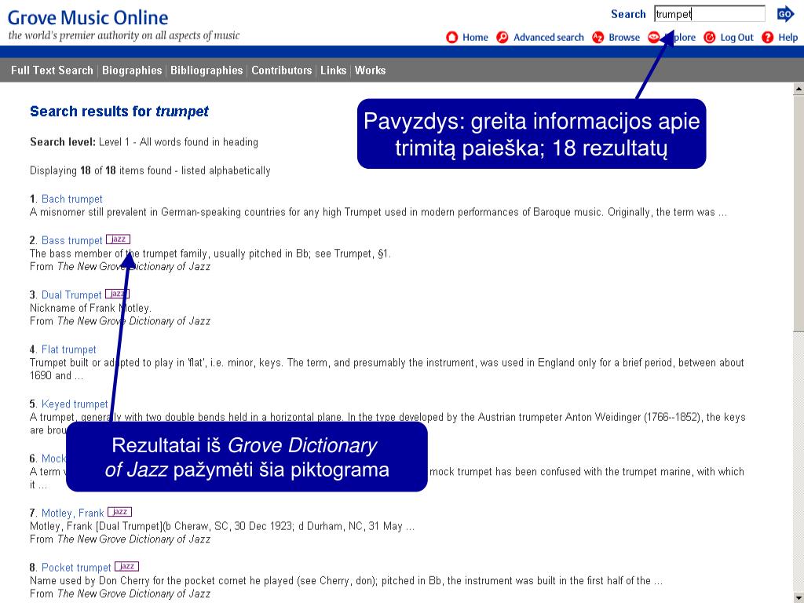Click inside the Search text field
The width and height of the screenshot is (804, 603).
710,14
